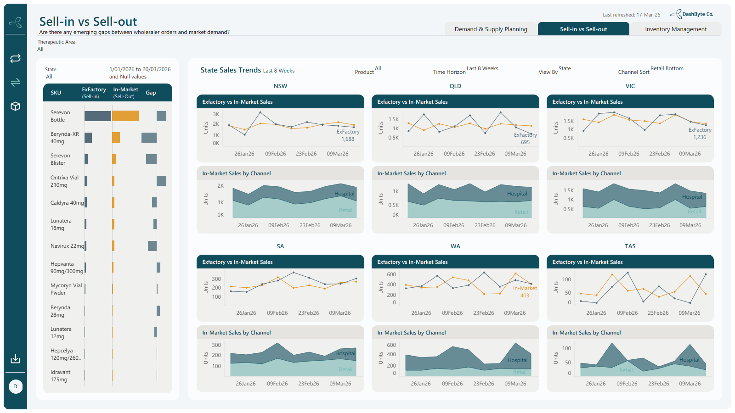This screenshot has height=413, width=735.
Task: Switch to Demand & Supply Planning tab
Action: point(491,29)
